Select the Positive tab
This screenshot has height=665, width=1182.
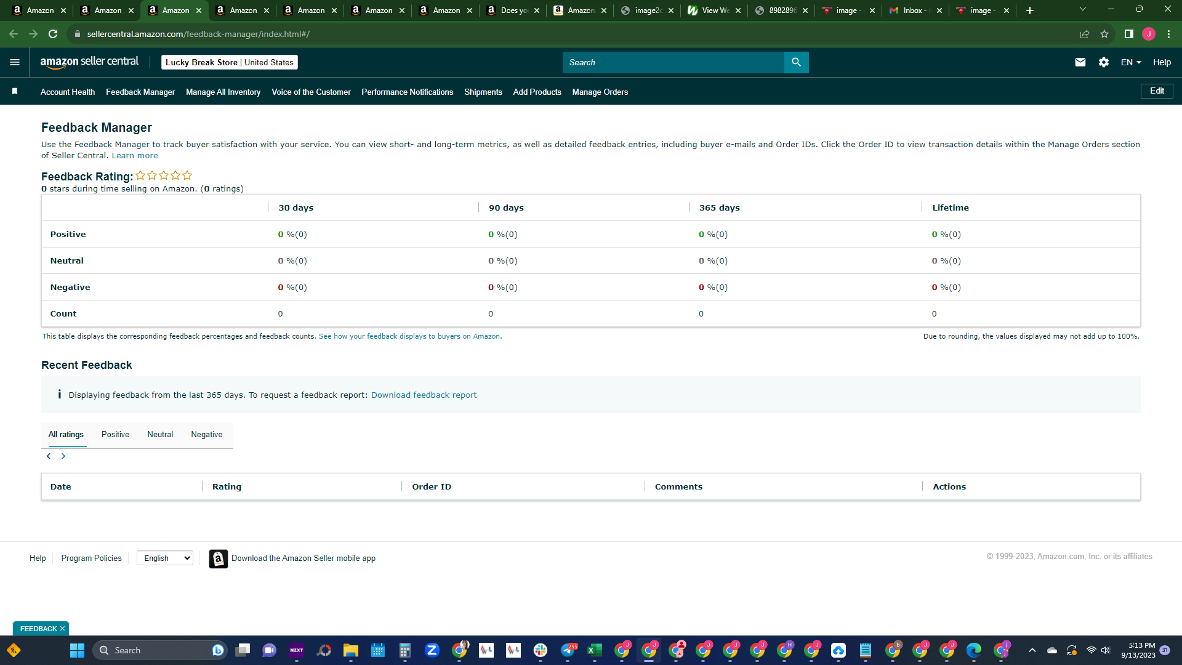115,434
